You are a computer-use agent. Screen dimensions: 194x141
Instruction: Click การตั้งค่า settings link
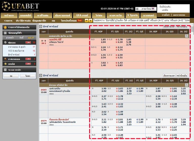(x=166, y=15)
